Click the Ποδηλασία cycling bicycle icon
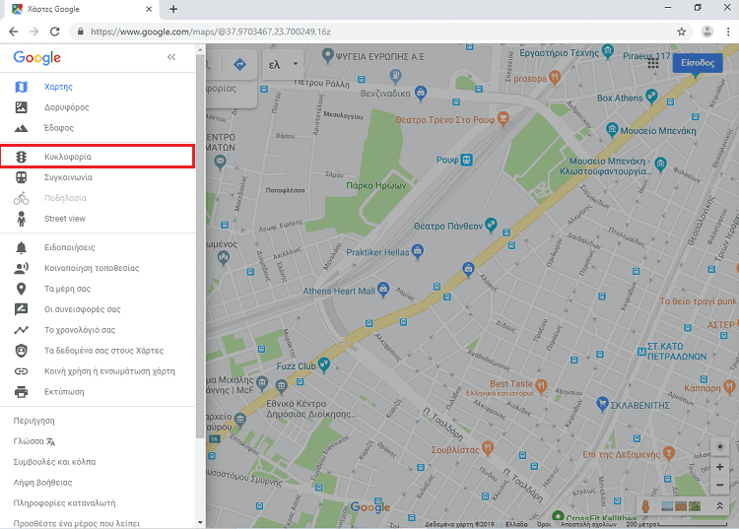Image resolution: width=739 pixels, height=529 pixels. (22, 198)
